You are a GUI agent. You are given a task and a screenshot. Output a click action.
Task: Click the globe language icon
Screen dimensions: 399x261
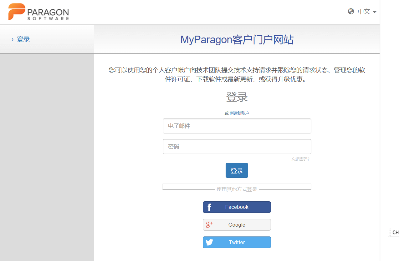[351, 11]
